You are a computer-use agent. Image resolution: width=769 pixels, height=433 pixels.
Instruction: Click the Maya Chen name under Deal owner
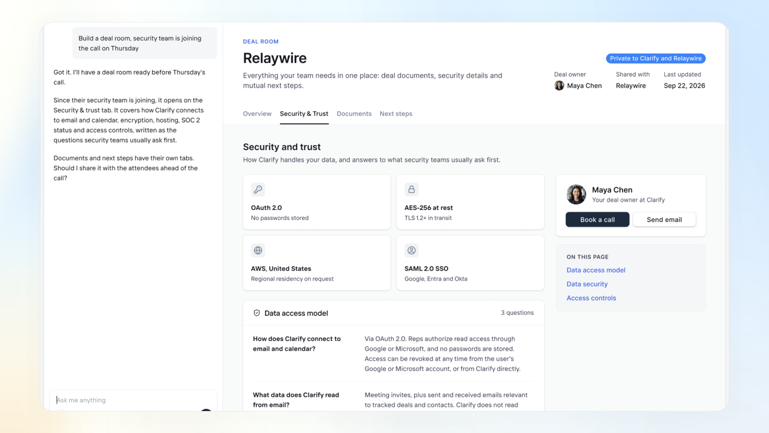tap(584, 85)
